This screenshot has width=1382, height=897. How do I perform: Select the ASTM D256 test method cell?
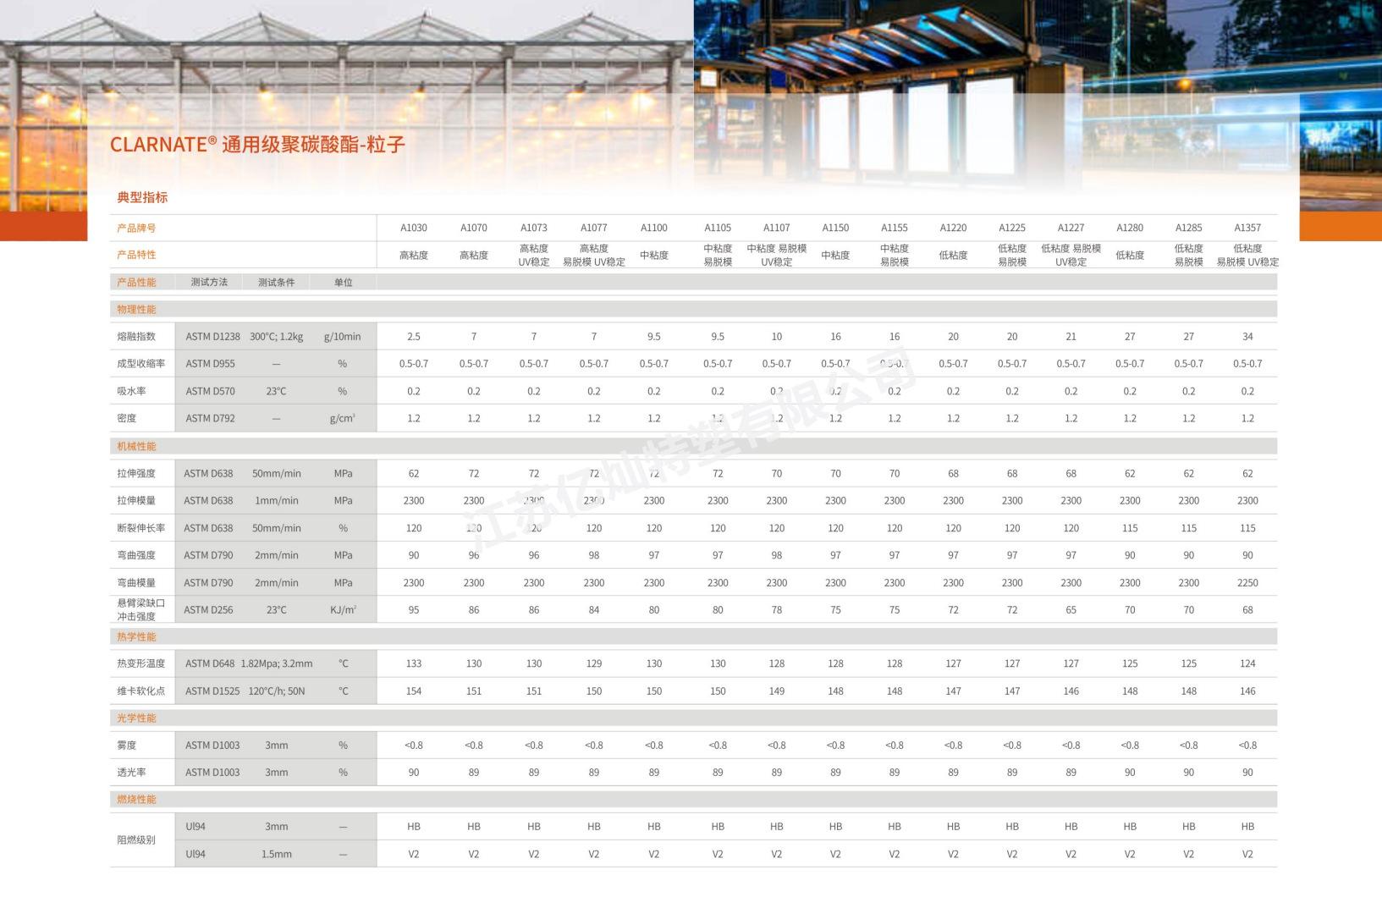(x=208, y=609)
